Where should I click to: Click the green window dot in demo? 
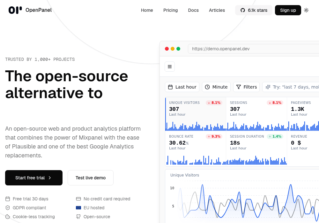pos(178,49)
